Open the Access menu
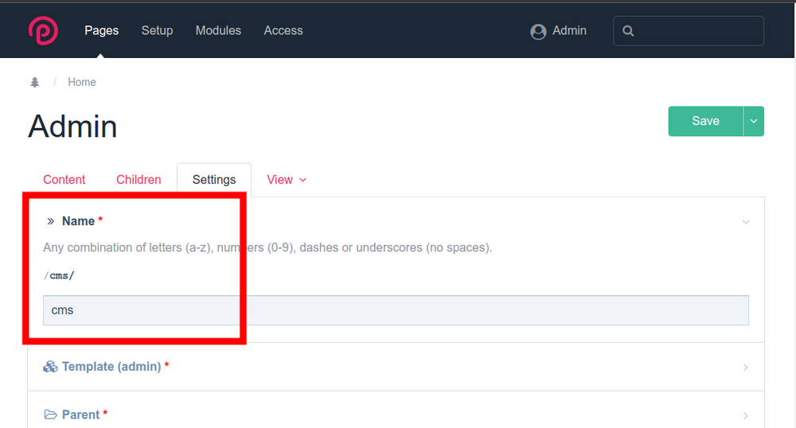 (x=283, y=30)
